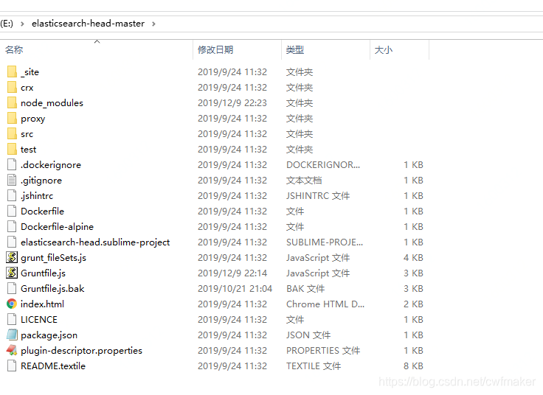The width and height of the screenshot is (543, 395).
Task: Select the package.json file name
Action: click(49, 335)
